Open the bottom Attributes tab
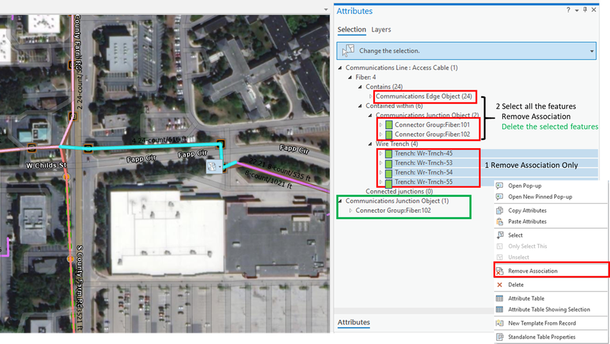 (354, 322)
